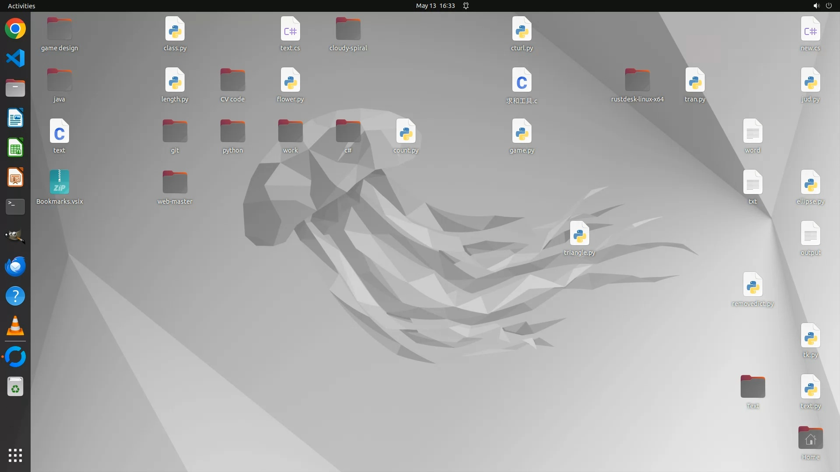Launch Visual Studio Code from dock
Viewport: 840px width, 472px height.
(15, 58)
